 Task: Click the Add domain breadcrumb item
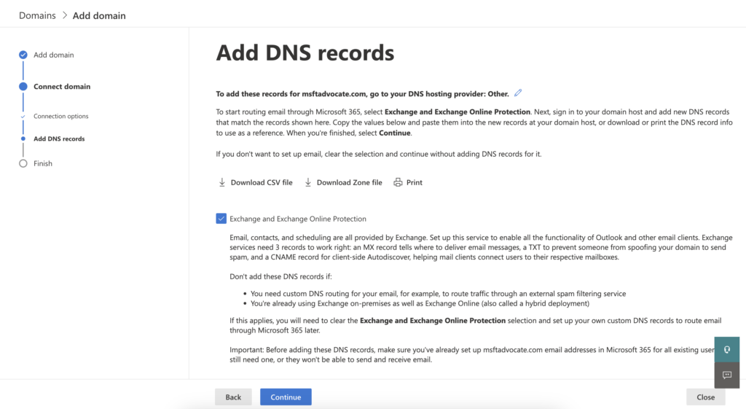pos(98,15)
